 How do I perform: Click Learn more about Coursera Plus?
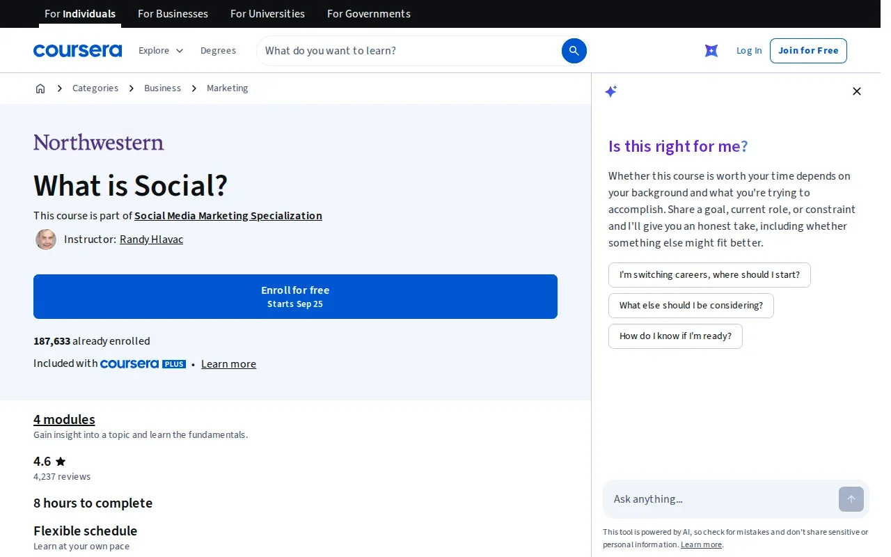[x=228, y=364]
